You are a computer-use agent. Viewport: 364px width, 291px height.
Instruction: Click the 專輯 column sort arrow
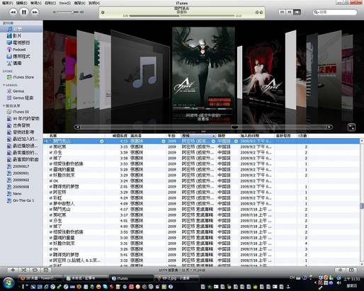(213, 136)
